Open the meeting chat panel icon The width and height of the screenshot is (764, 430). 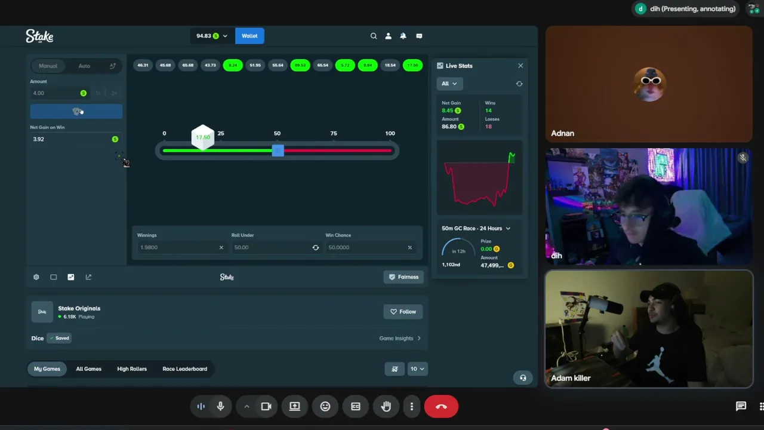(741, 407)
